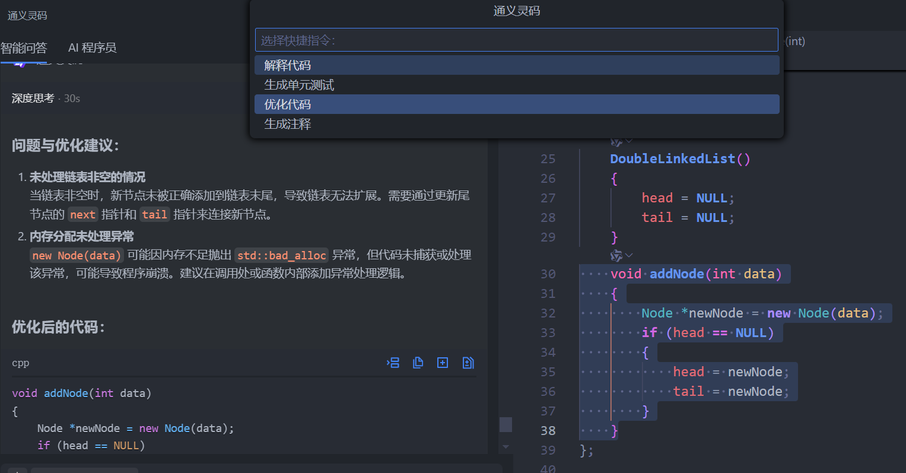
Task: Click 'if (head == NULL)' in chat code
Action: tap(91, 445)
